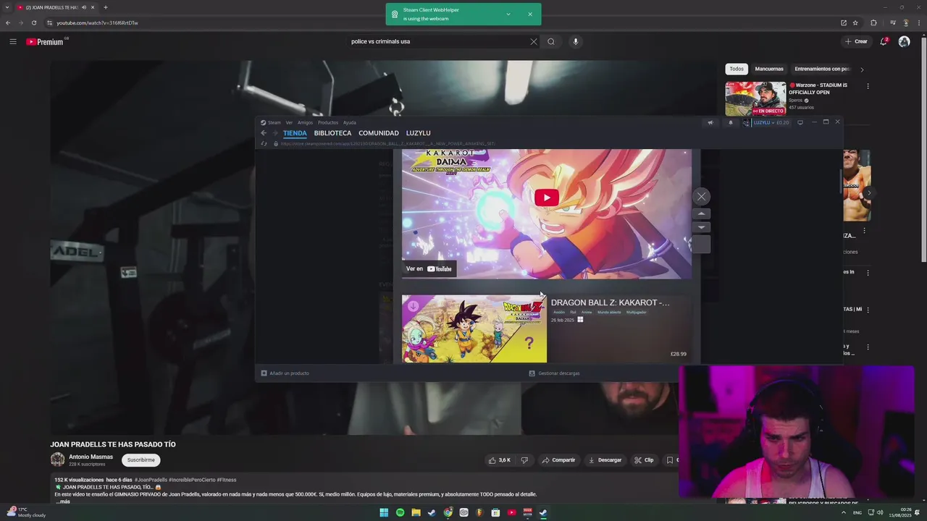Image resolution: width=927 pixels, height=521 pixels.
Task: Click Crear button on YouTube
Action: point(856,41)
